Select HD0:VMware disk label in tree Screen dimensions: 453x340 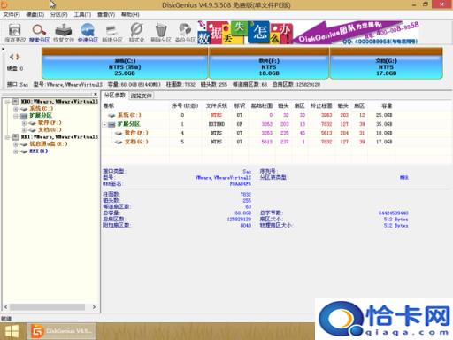click(x=59, y=102)
